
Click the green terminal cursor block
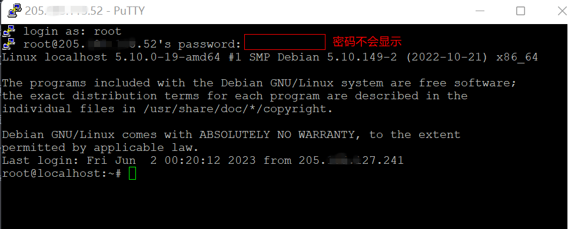(132, 173)
